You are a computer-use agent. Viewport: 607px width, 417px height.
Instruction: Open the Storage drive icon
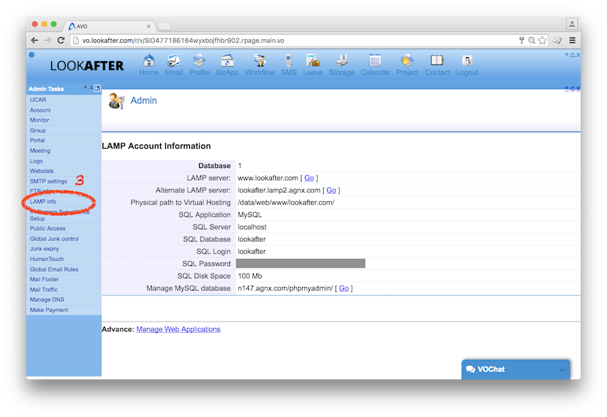[341, 61]
